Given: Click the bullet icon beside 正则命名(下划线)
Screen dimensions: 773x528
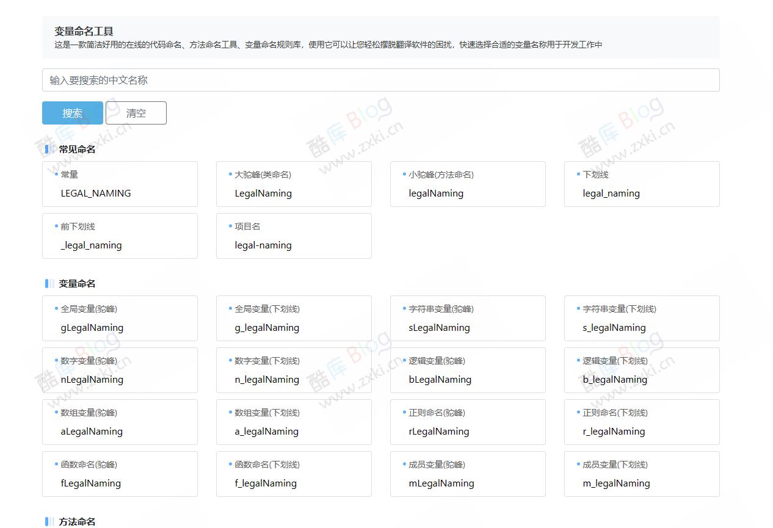Looking at the screenshot, I should pos(578,413).
